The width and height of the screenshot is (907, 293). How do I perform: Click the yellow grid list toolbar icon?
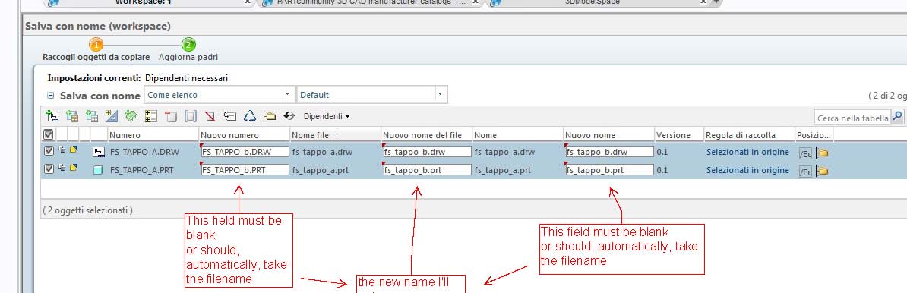(x=150, y=116)
